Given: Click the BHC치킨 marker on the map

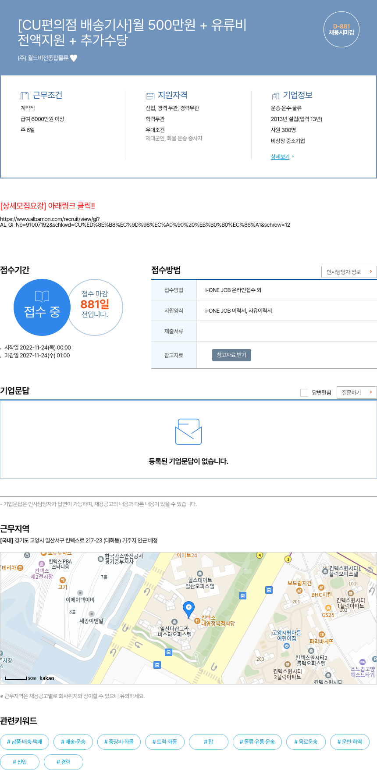Looking at the screenshot, I should [321, 588].
